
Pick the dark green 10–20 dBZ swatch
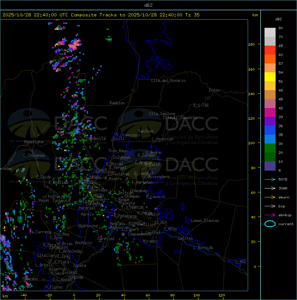[270, 157]
